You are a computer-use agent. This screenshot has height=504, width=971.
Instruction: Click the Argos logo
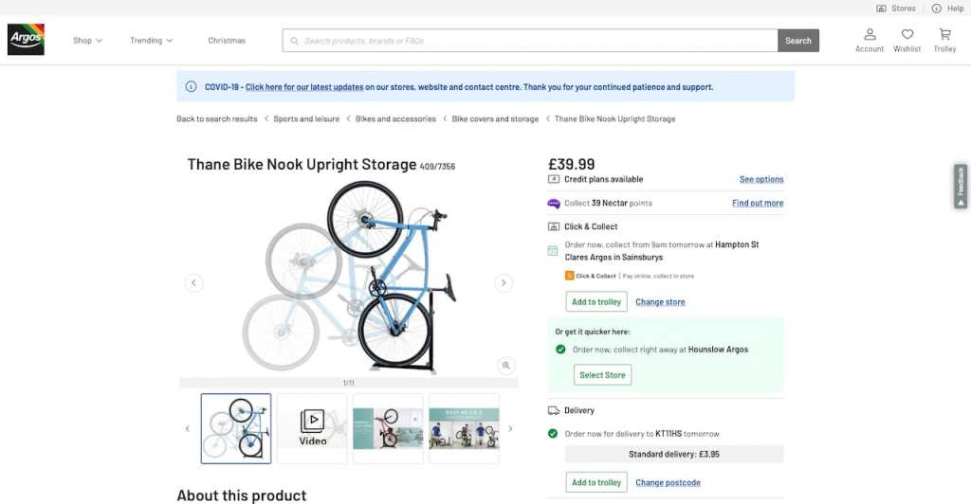26,40
